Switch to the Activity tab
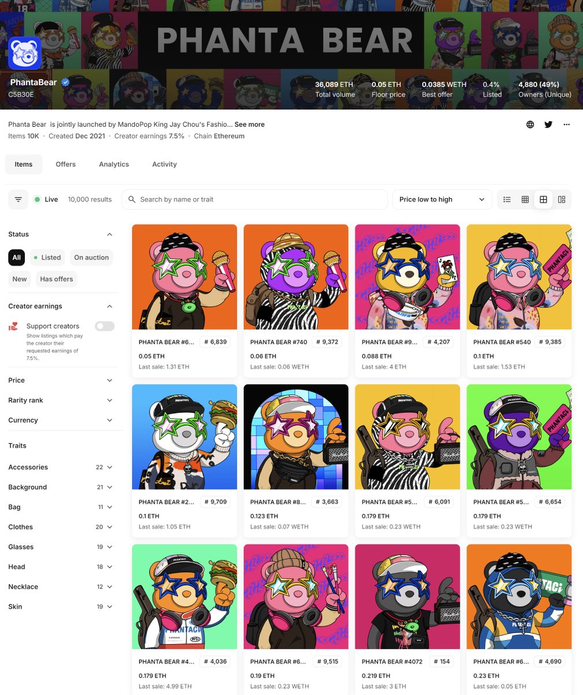This screenshot has height=695, width=583. (x=164, y=164)
